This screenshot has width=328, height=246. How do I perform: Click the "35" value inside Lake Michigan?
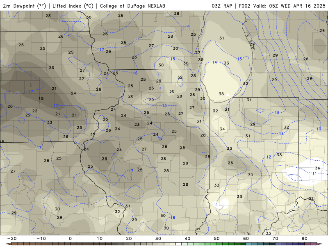tap(221, 94)
